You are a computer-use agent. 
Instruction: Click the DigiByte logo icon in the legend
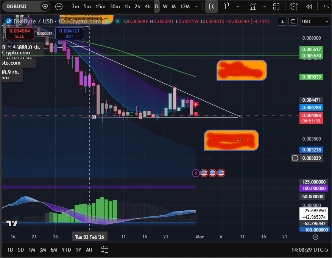pyautogui.click(x=8, y=21)
